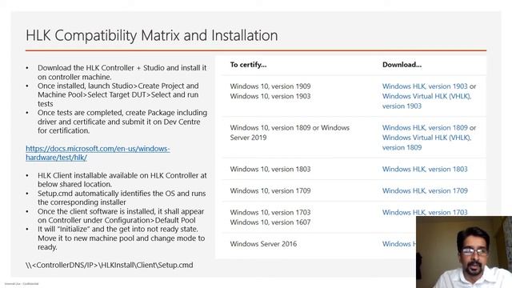Click the bullet "Download the HLK Controller + Studio"
Screen dimensions: 512x288
point(122,72)
